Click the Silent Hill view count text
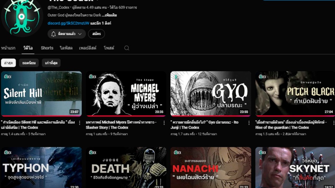This screenshot has width=335, height=188. [13, 134]
